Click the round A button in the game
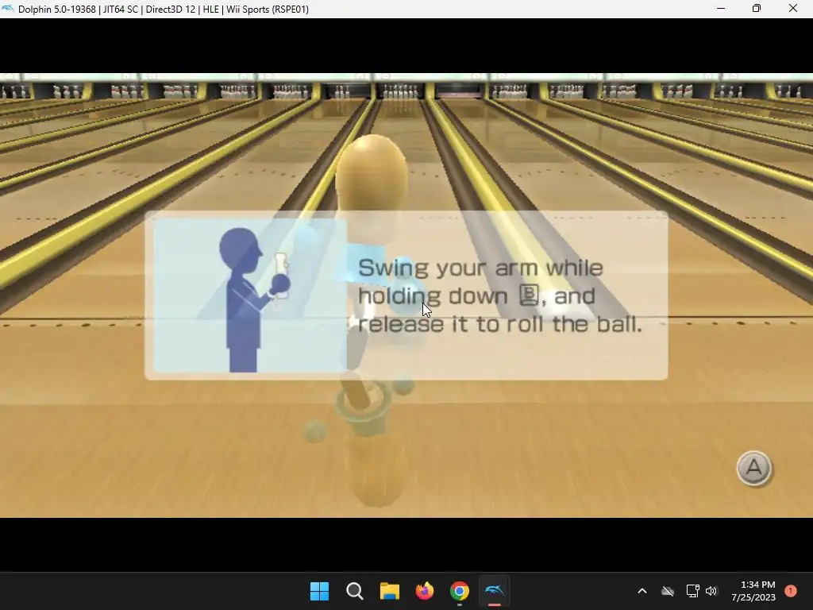813x610 pixels. (x=754, y=468)
